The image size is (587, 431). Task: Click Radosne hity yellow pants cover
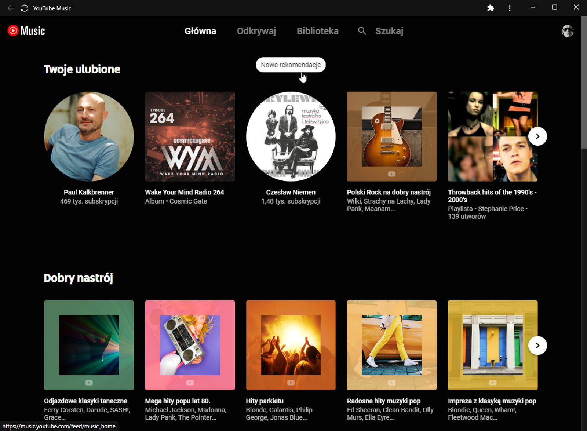point(392,345)
